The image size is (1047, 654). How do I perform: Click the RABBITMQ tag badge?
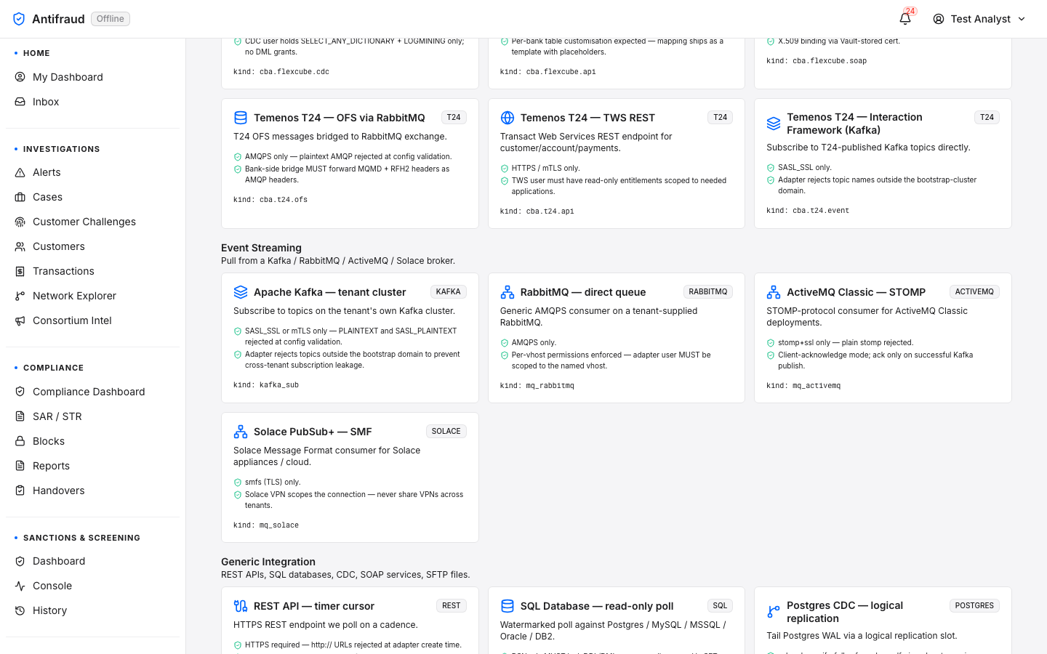point(708,292)
